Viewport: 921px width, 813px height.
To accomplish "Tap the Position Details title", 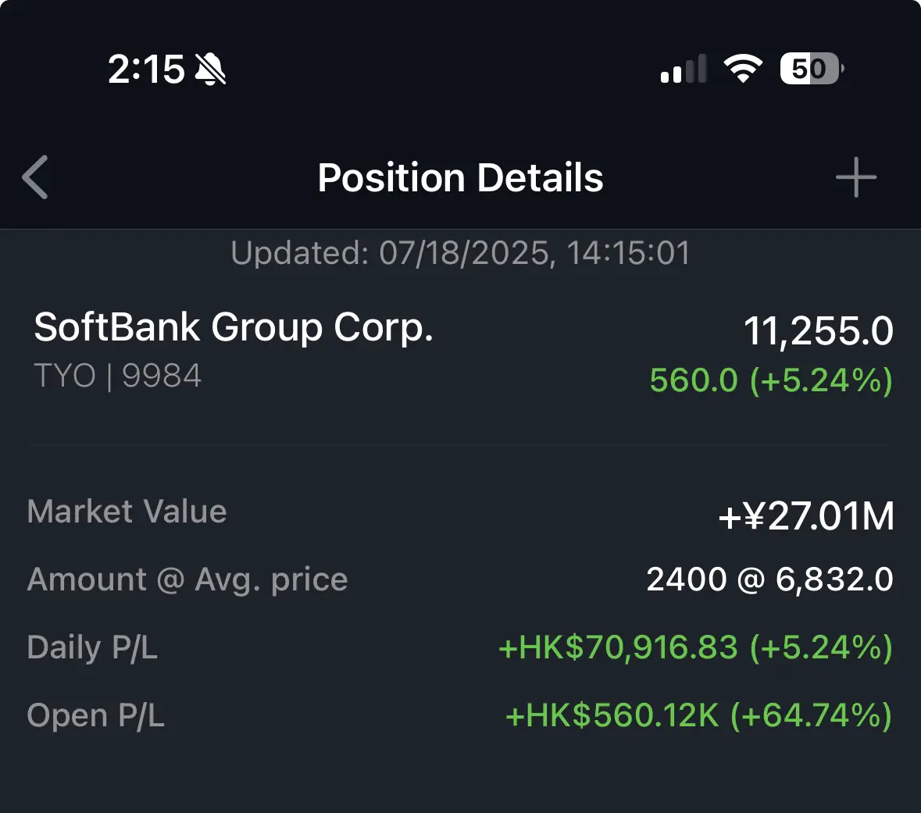I will pos(461,177).
